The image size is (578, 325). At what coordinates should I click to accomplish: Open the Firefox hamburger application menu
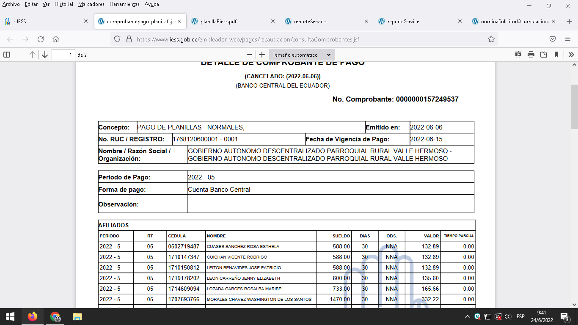click(568, 39)
